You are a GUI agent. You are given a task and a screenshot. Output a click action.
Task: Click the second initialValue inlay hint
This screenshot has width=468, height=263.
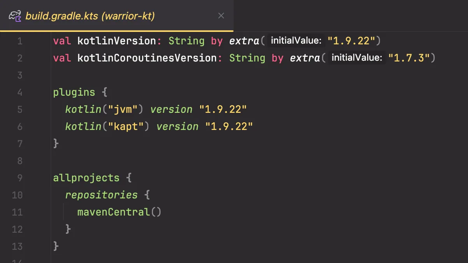click(357, 58)
